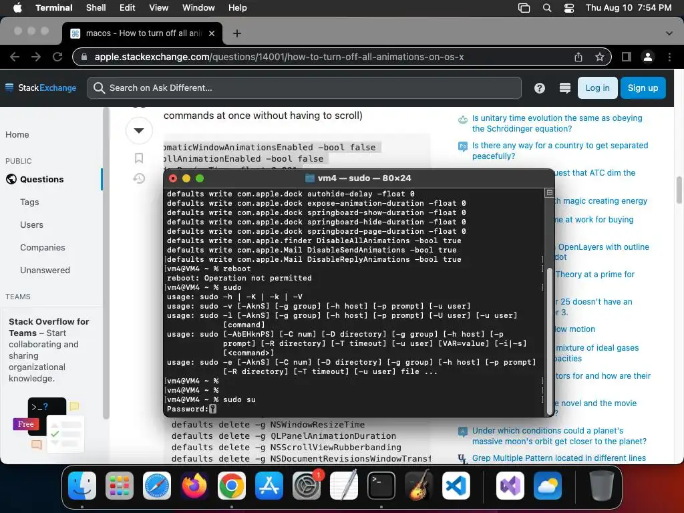684x513 pixels.
Task: Open Grep Multiple Pattern link
Action: click(559, 458)
